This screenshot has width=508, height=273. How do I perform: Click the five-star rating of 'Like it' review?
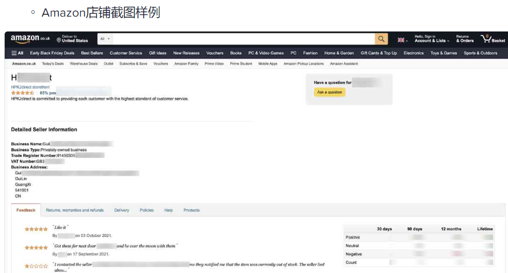coord(36,230)
